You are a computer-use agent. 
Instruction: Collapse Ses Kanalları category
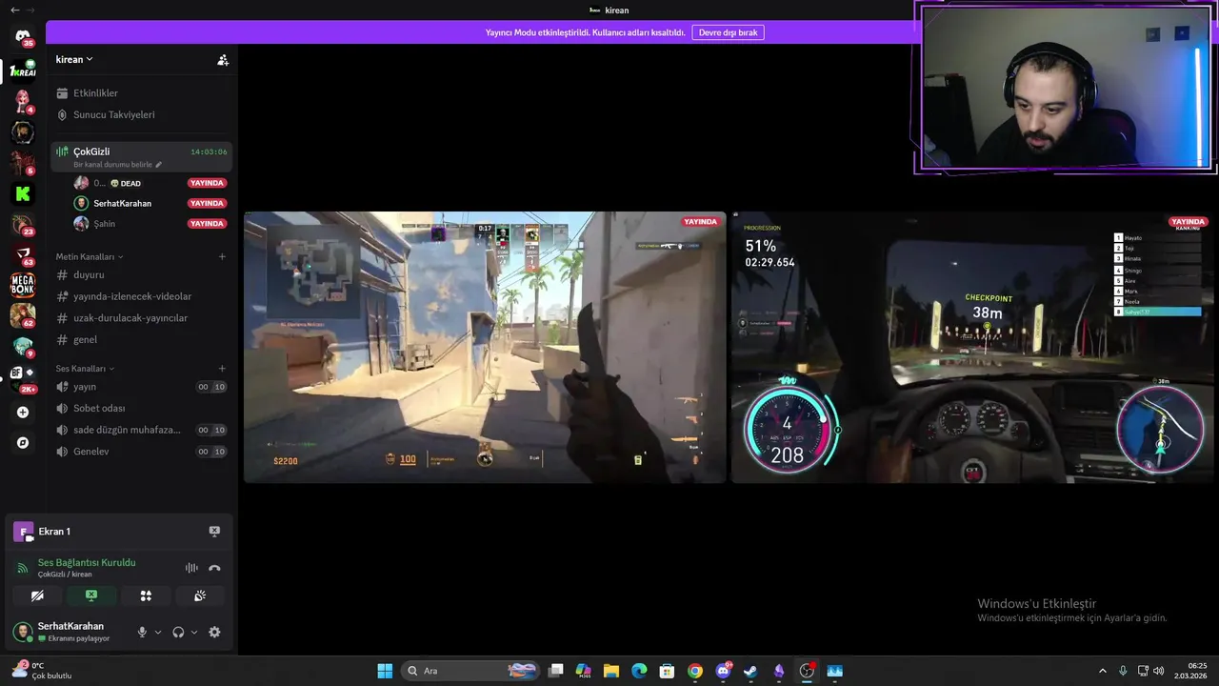pyautogui.click(x=85, y=368)
